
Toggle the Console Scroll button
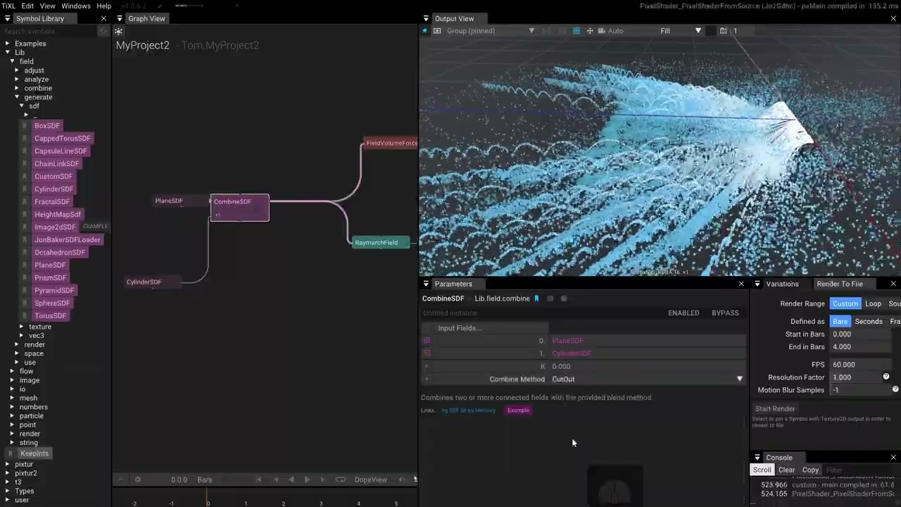coord(762,470)
